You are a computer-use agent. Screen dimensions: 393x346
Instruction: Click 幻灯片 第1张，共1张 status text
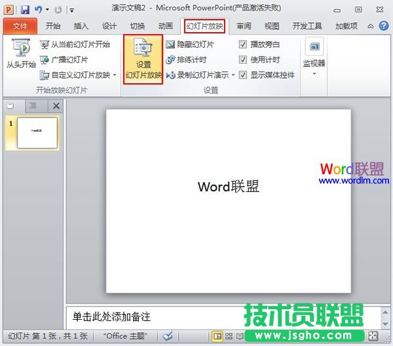[x=48, y=336]
